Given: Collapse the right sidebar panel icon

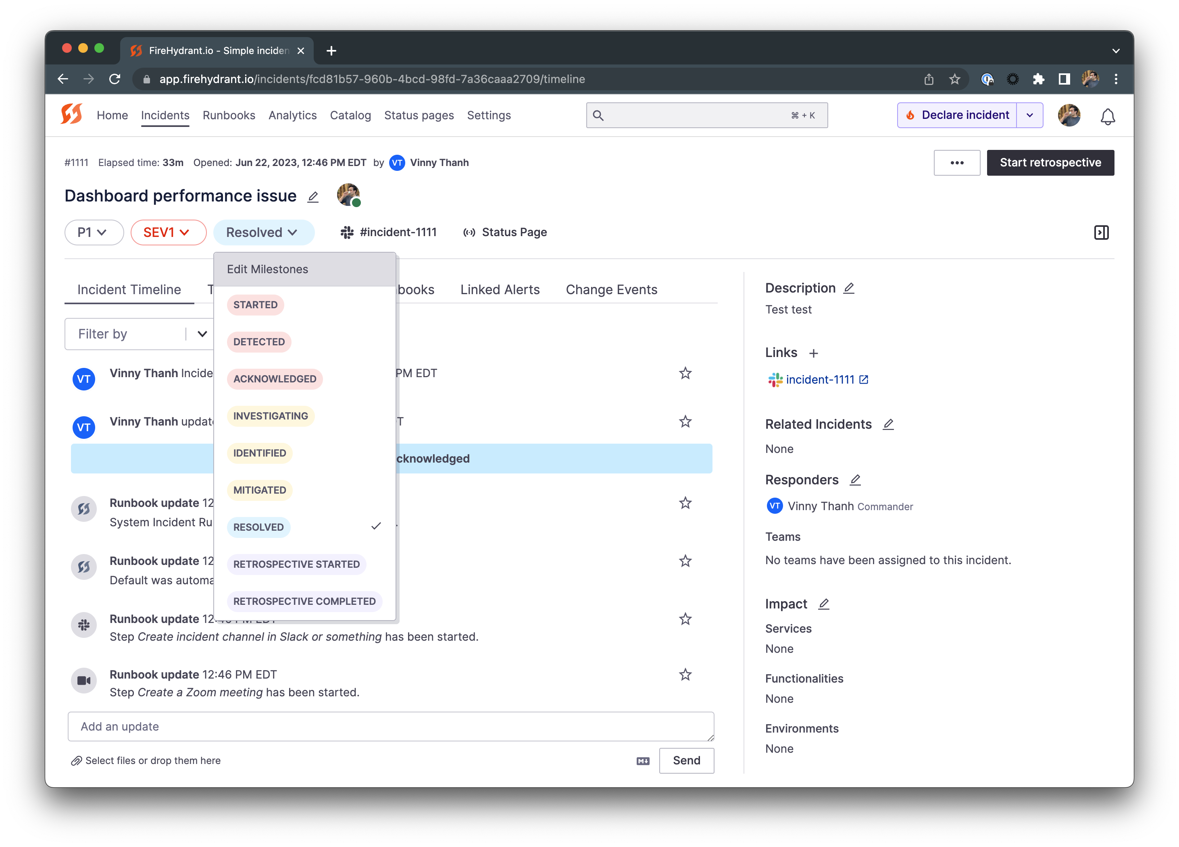Looking at the screenshot, I should (x=1101, y=232).
